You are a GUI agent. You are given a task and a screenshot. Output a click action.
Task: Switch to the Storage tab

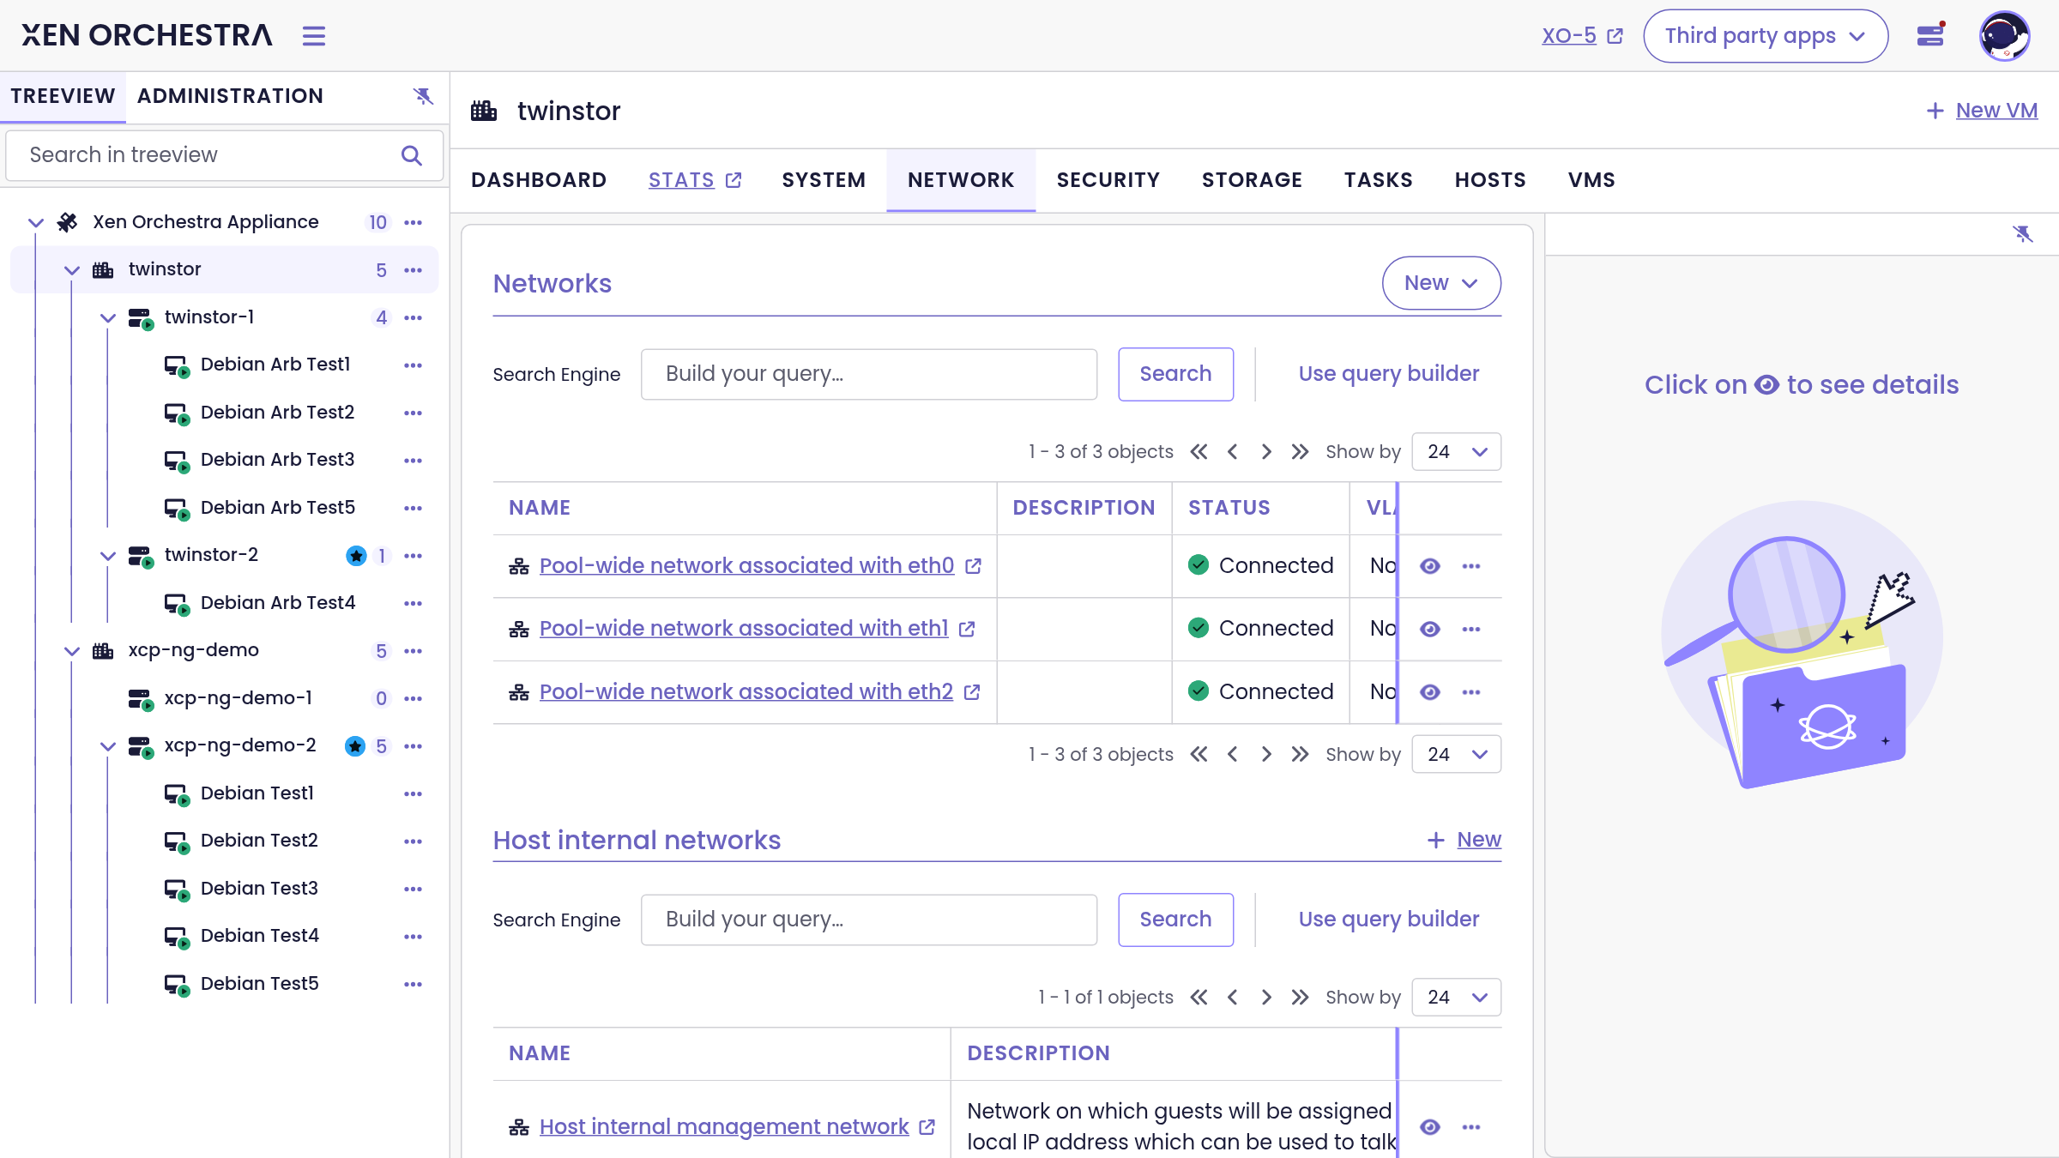(x=1252, y=180)
